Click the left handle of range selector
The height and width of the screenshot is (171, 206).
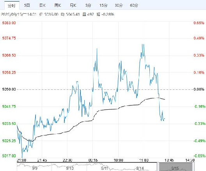pos(158,167)
